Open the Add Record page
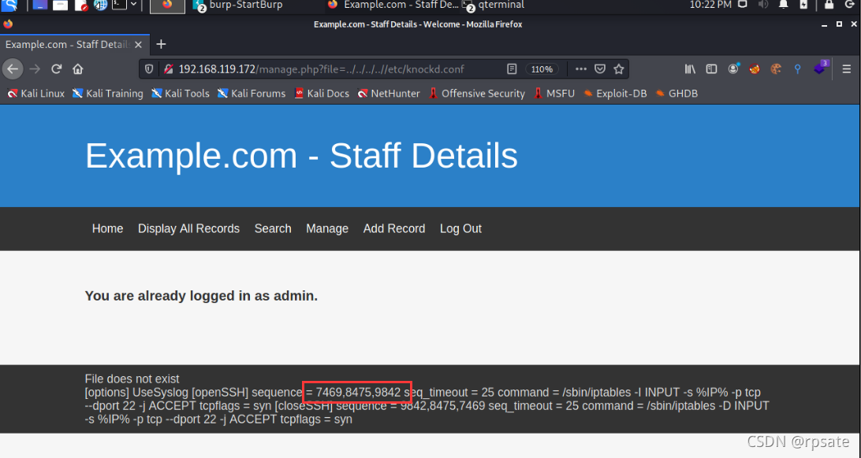Screen dimensions: 861x458 click(394, 228)
